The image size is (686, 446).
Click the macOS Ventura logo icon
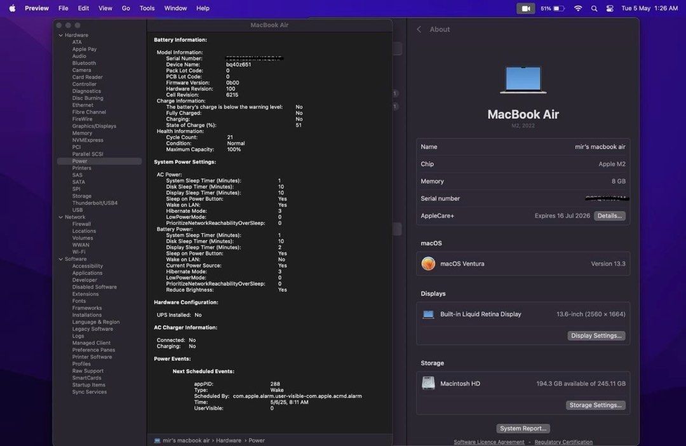[428, 264]
